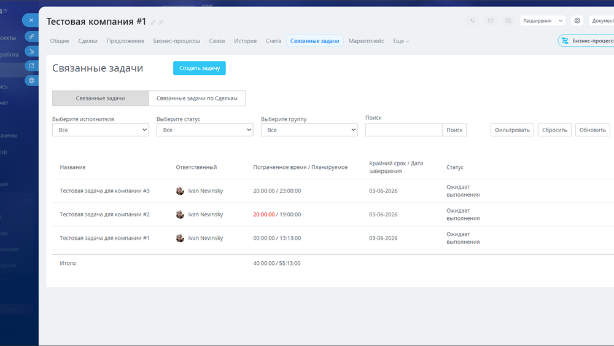Switch to the Сделки tab
The height and width of the screenshot is (346, 614).
(x=88, y=41)
